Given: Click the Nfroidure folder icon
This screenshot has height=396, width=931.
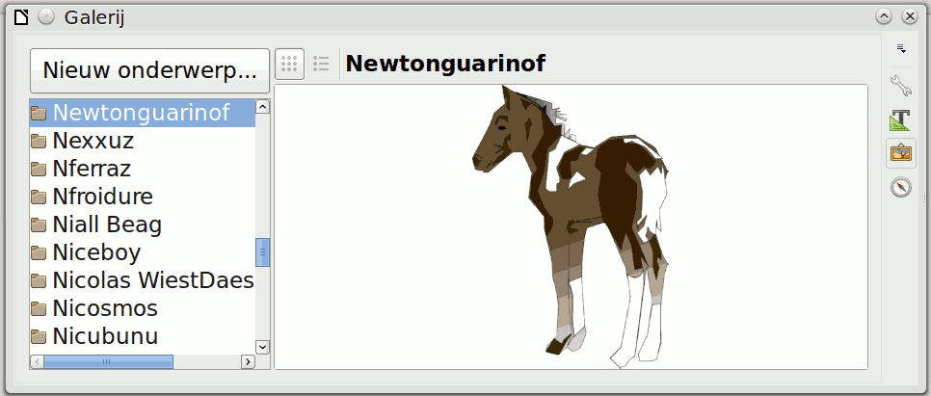Looking at the screenshot, I should coord(39,198).
